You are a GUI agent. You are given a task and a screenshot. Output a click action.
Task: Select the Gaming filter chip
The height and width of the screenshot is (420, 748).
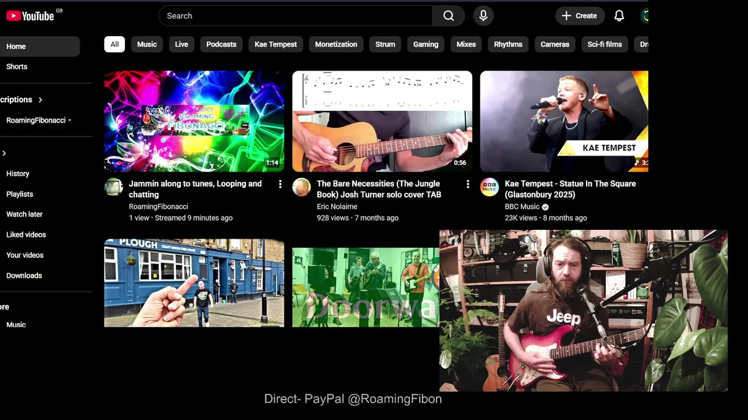(x=425, y=44)
